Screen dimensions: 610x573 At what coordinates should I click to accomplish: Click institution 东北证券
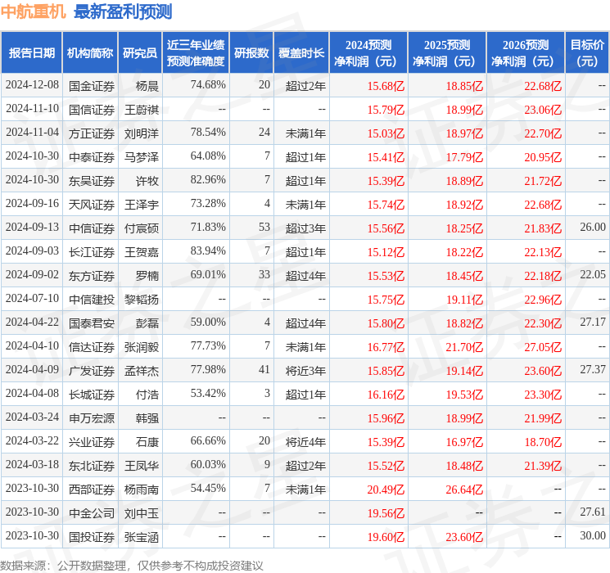pyautogui.click(x=92, y=466)
